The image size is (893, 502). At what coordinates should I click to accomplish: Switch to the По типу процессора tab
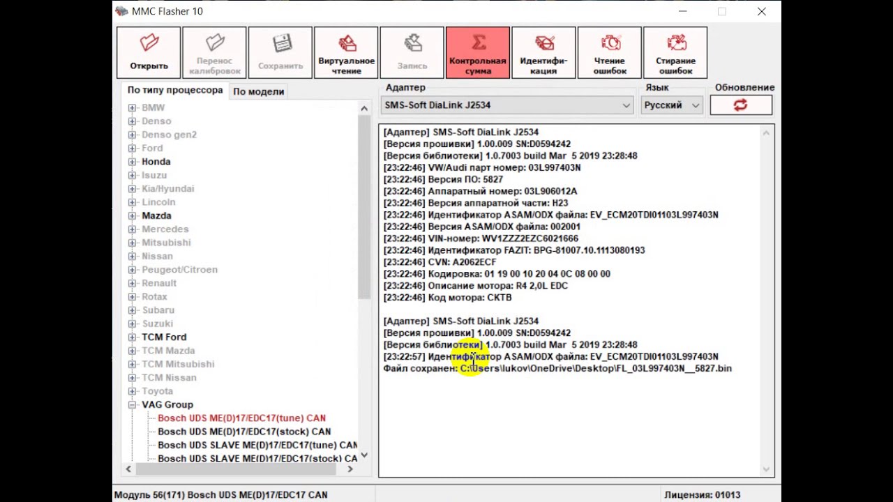click(175, 91)
